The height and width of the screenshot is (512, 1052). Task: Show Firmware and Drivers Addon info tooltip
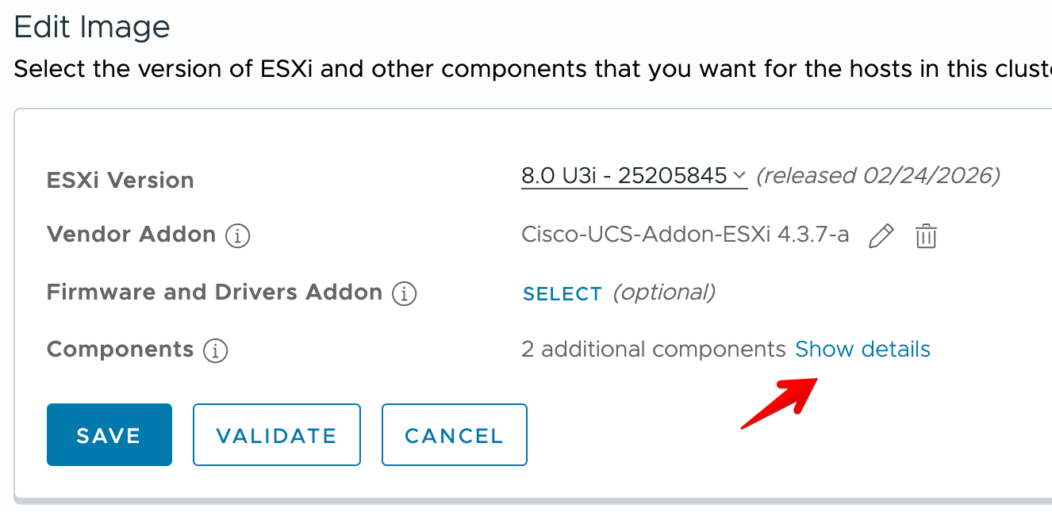(x=404, y=294)
